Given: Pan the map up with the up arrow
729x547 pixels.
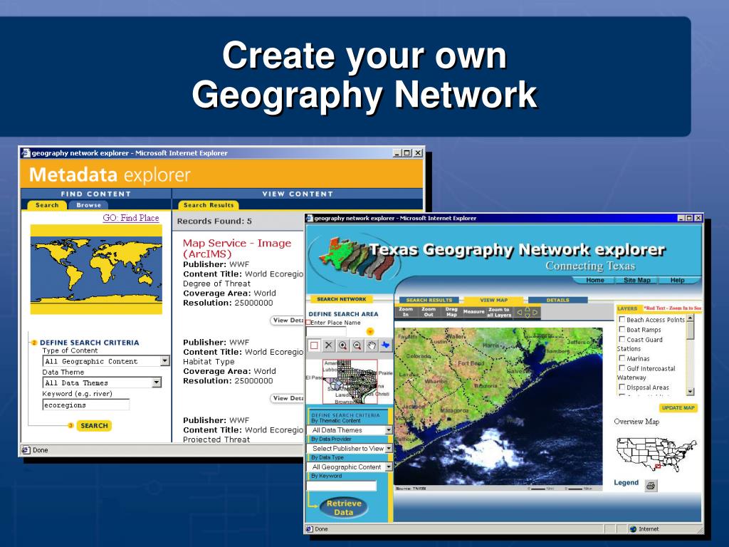Looking at the screenshot, I should pyautogui.click(x=528, y=309).
